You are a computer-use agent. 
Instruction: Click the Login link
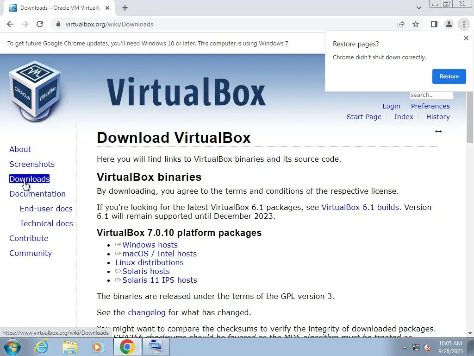391,106
